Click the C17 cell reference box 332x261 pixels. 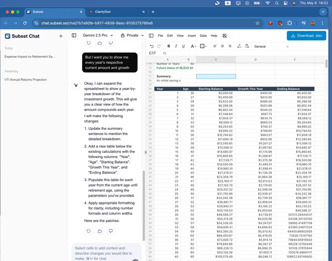(x=152, y=53)
